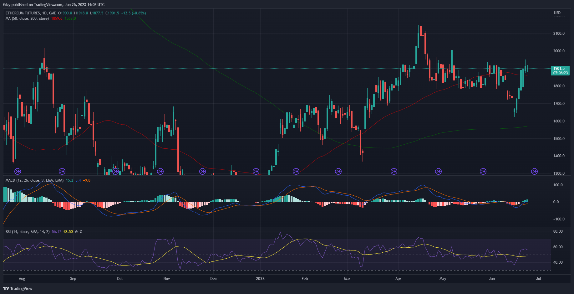Click the 2000.0 price axis label
The height and width of the screenshot is (294, 574).
pos(559,51)
